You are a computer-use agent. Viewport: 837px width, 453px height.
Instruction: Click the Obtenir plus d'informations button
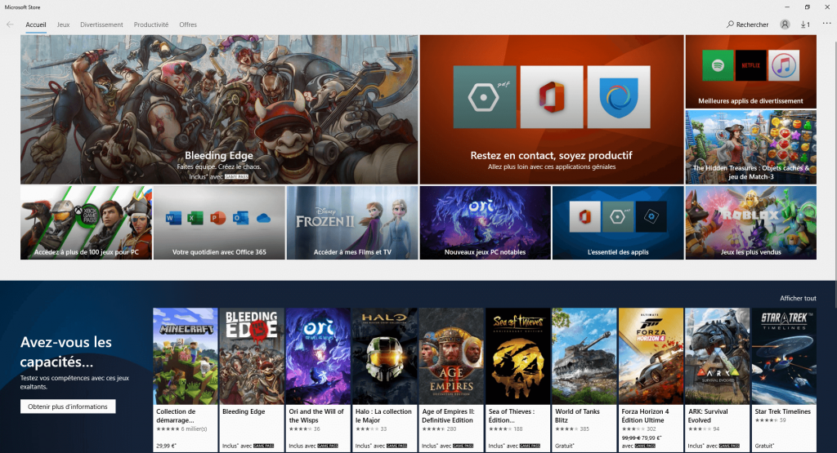[x=69, y=406]
